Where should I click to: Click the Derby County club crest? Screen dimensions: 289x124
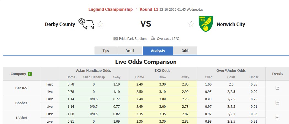pos(86,24)
